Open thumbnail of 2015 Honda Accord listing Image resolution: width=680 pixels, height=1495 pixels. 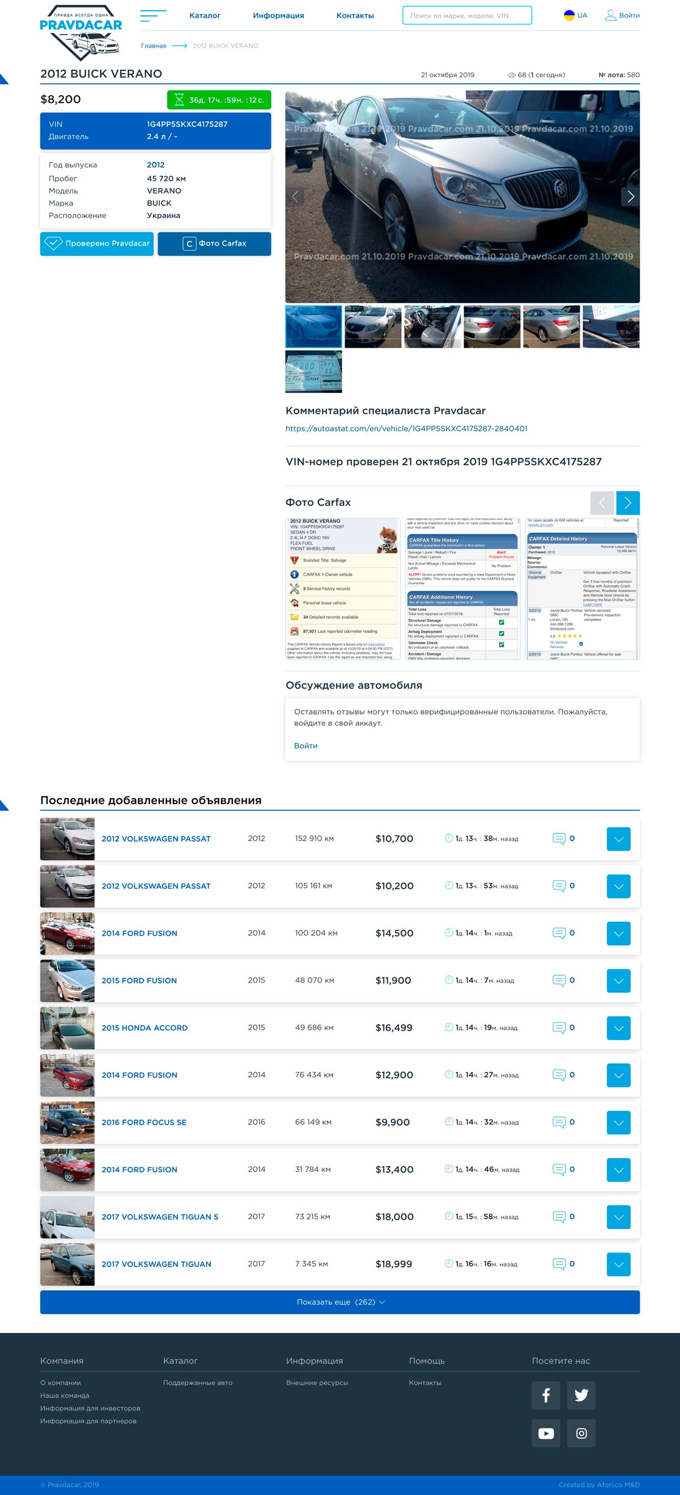click(67, 1028)
